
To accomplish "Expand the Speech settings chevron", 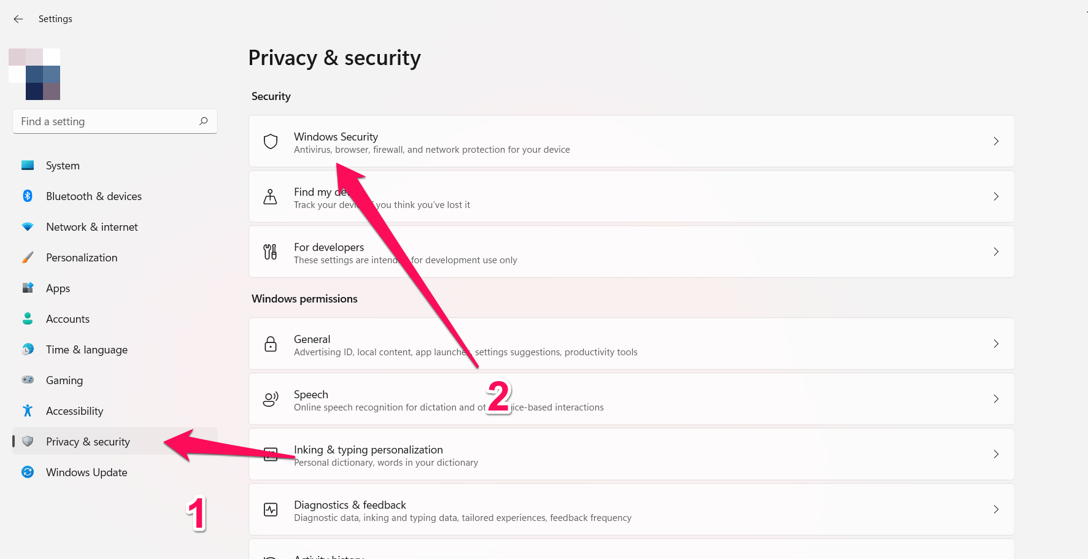I will pyautogui.click(x=996, y=399).
